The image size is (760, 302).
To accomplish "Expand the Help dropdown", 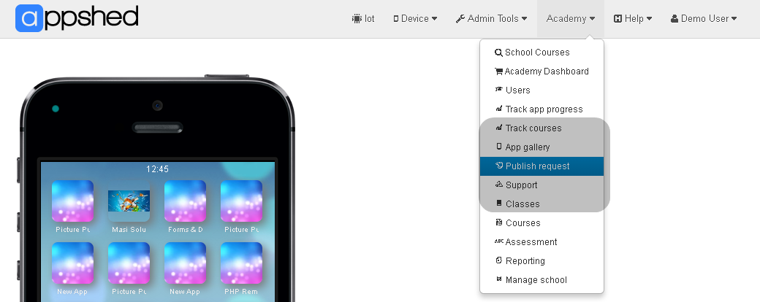I will (633, 19).
